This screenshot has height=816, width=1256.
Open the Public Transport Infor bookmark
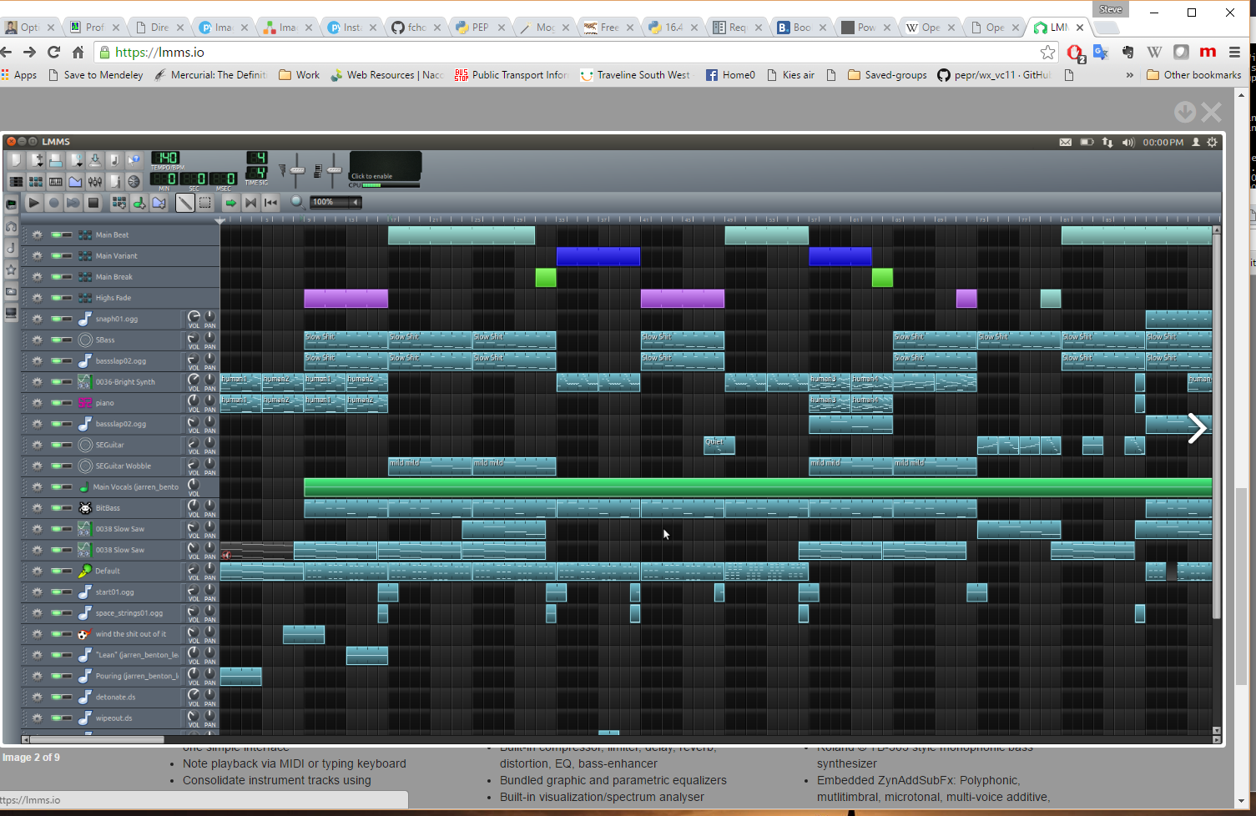click(512, 75)
